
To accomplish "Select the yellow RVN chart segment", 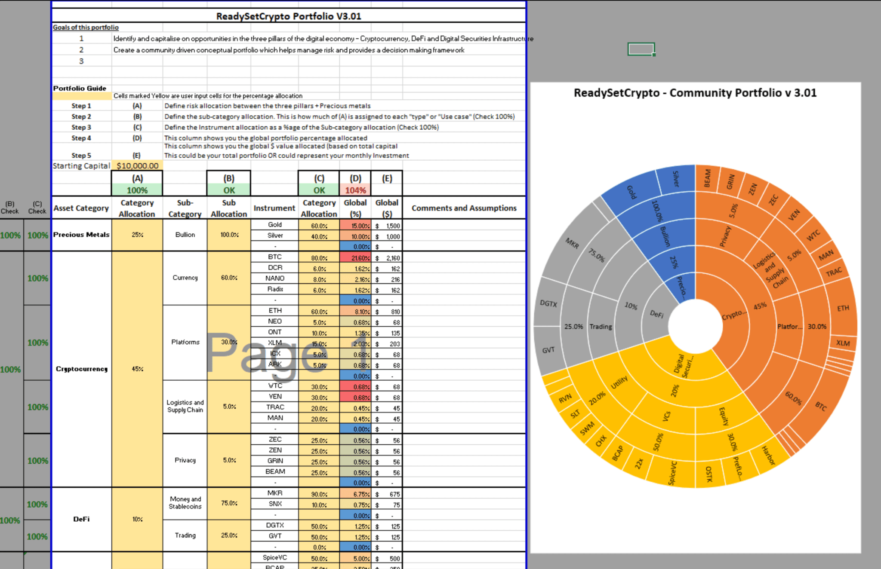I will [565, 398].
